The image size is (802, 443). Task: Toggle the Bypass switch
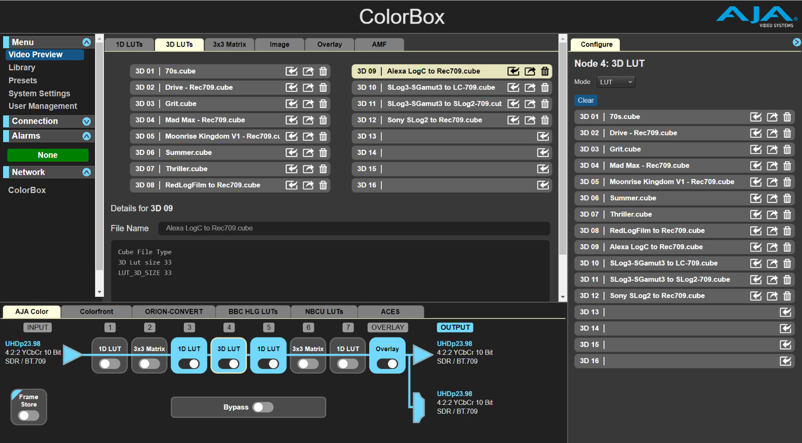[x=263, y=408]
